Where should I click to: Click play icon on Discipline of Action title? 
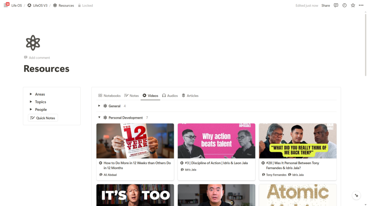coord(182,163)
